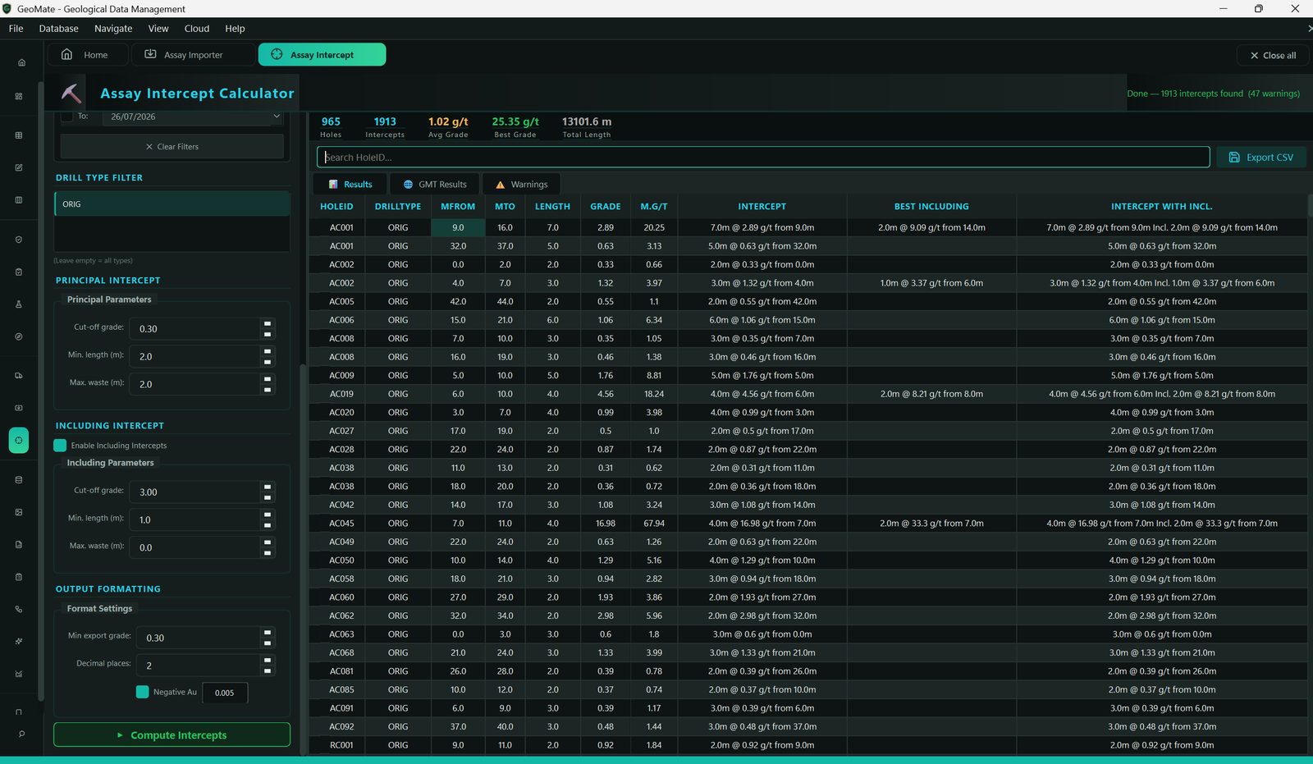1313x764 pixels.
Task: Increase including Cut-off grade stepper
Action: pos(268,487)
